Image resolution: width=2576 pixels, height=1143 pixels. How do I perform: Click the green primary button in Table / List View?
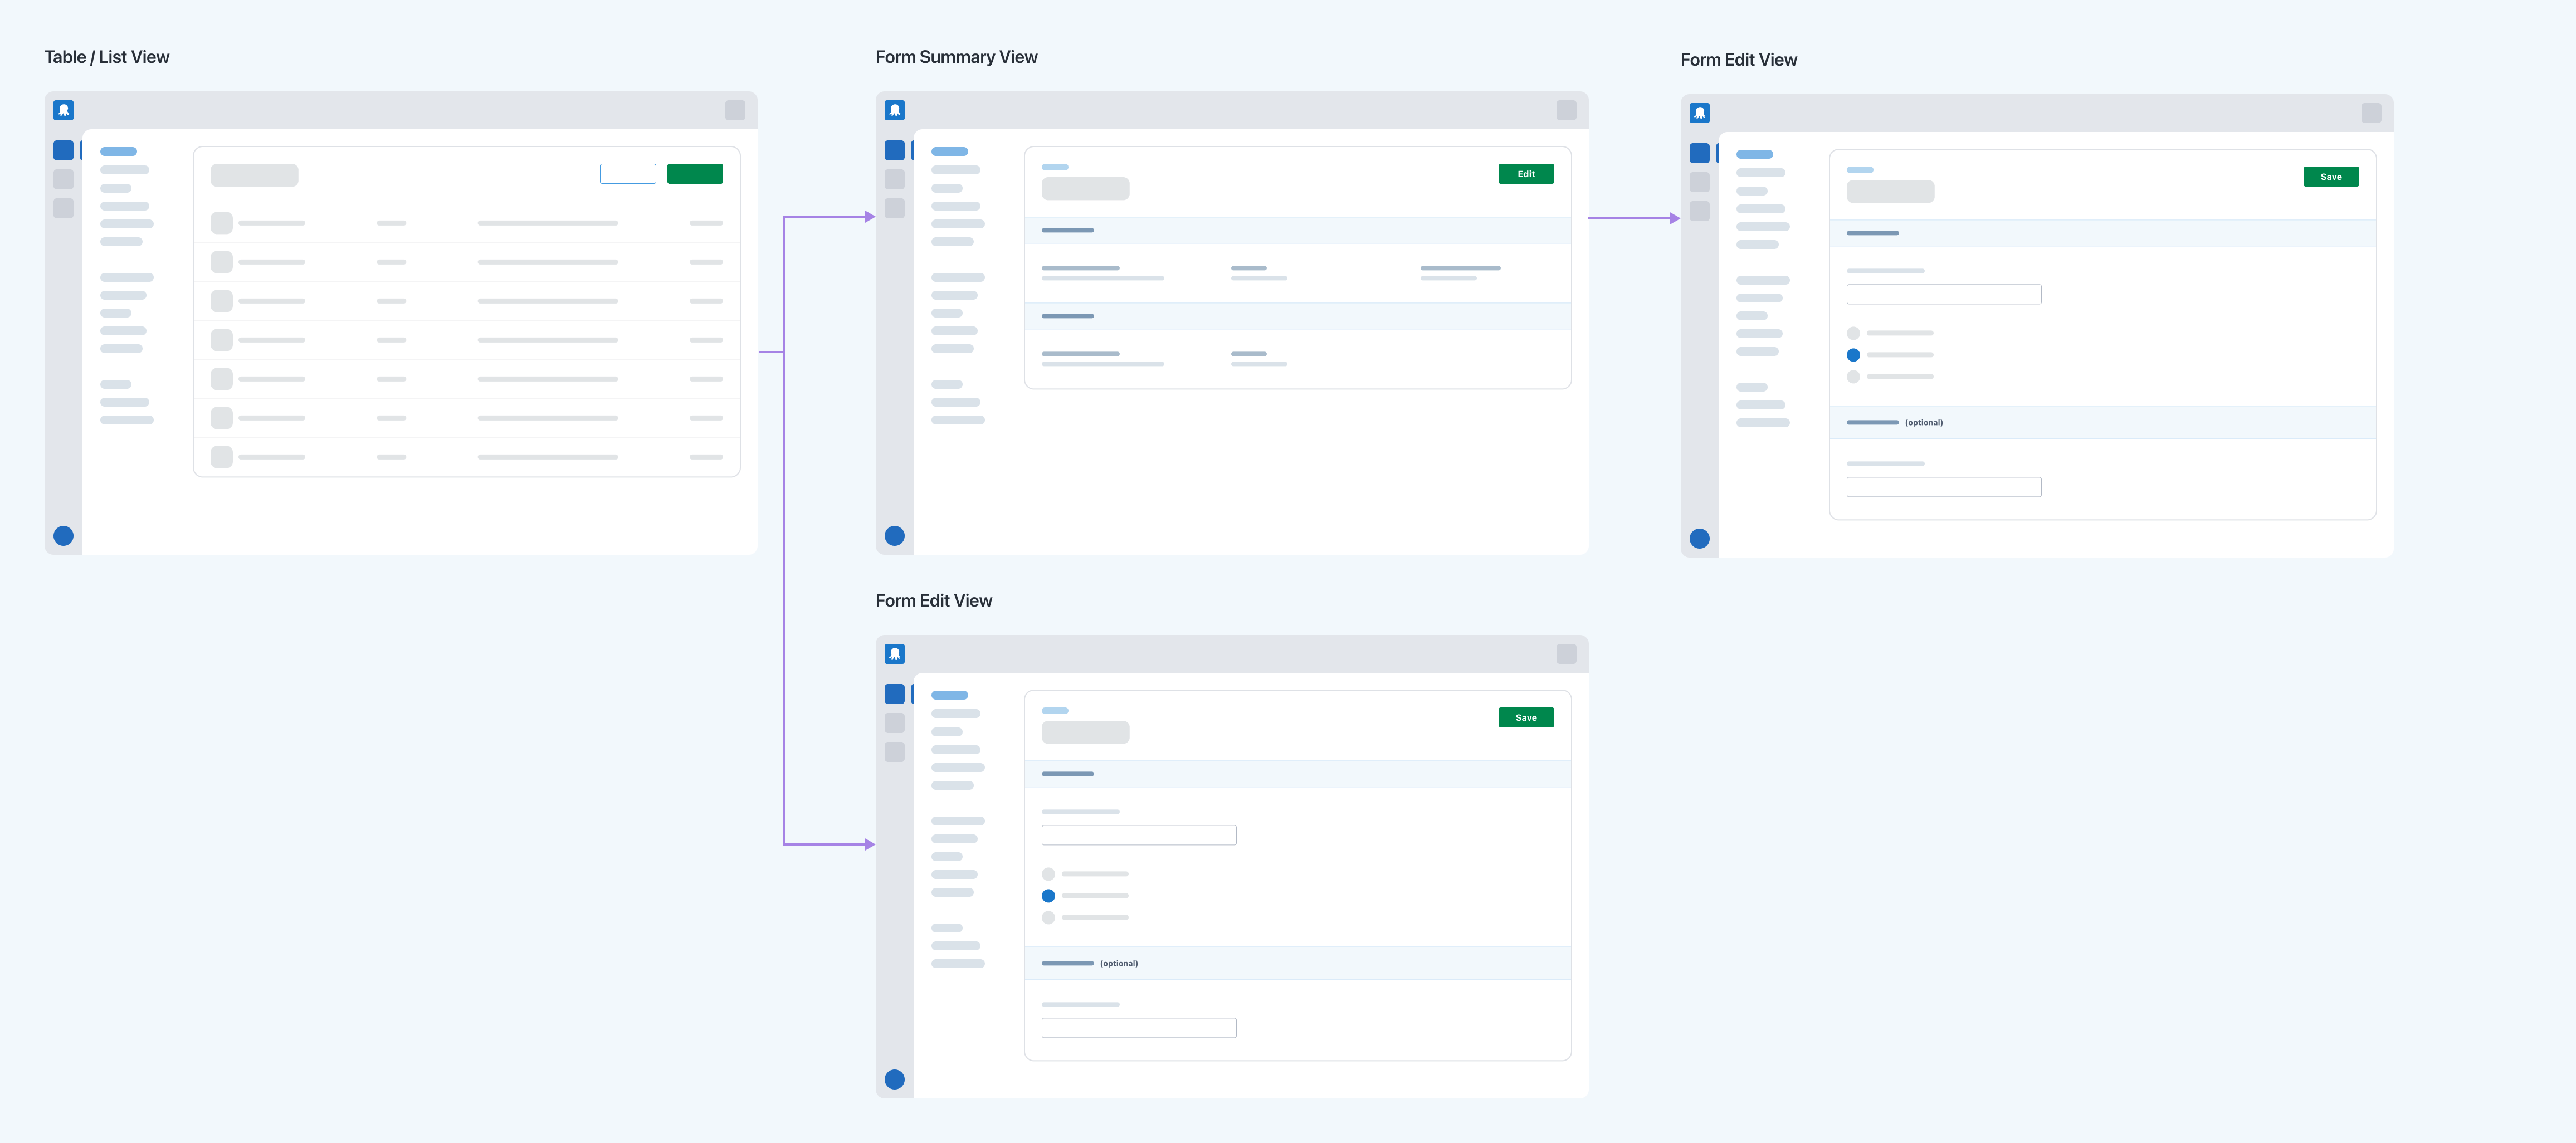[695, 174]
